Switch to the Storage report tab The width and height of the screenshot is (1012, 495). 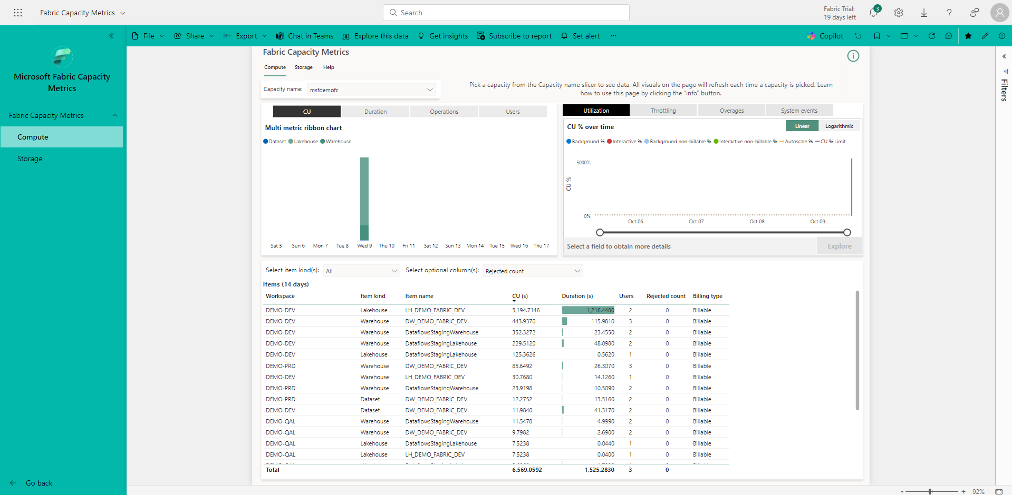click(303, 67)
